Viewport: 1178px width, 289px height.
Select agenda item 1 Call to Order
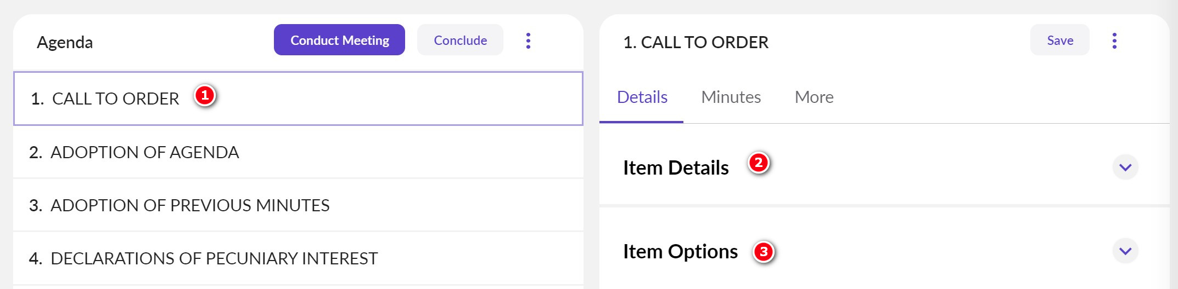click(x=115, y=99)
